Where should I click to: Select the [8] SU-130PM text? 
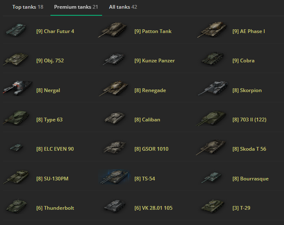[53, 179]
